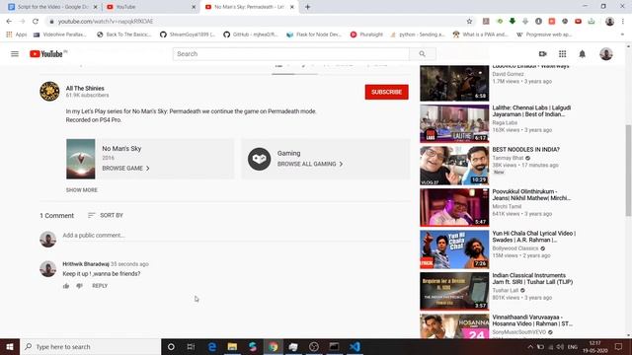This screenshot has width=632, height=355.
Task: Dislike Hrithwik Bharadwaj's comment
Action: [79, 286]
